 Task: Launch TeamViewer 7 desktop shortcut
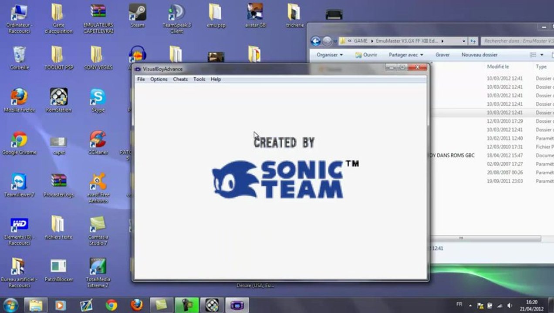click(19, 186)
